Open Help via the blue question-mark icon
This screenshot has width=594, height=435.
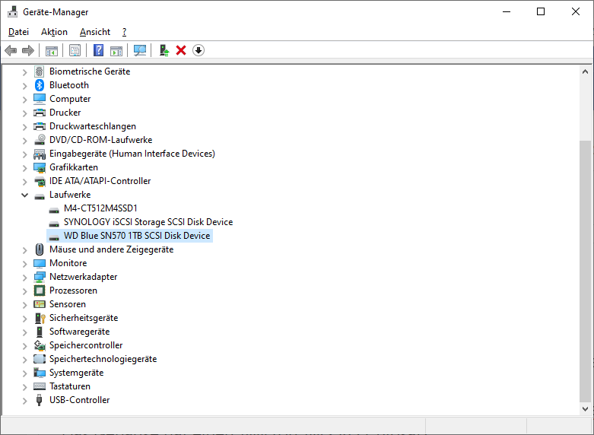pos(99,50)
